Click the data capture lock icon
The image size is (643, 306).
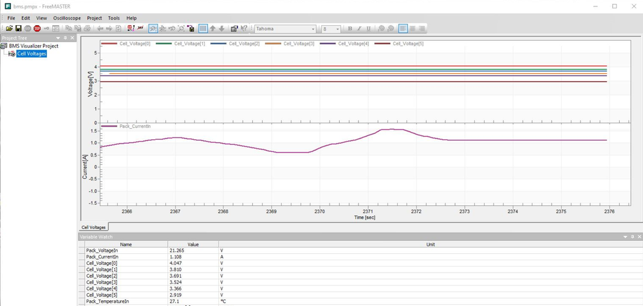[x=191, y=29]
